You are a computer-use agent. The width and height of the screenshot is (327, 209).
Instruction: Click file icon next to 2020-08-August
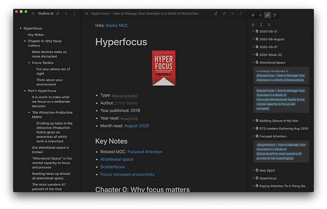[x=257, y=39]
